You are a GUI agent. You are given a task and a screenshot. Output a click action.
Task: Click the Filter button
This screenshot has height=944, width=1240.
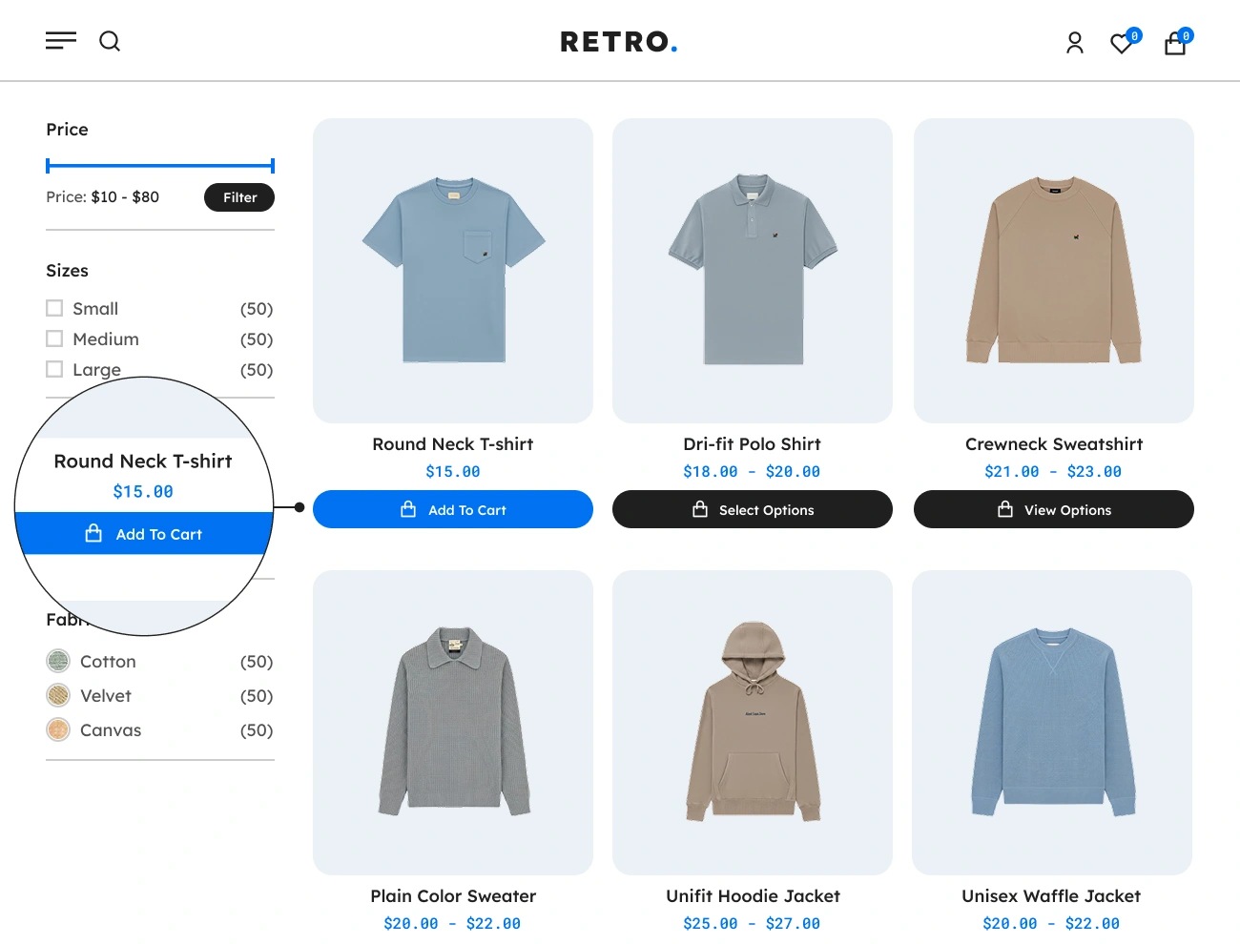239,197
